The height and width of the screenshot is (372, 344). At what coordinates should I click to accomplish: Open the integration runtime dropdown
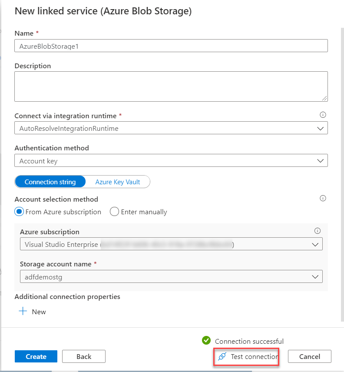point(171,128)
